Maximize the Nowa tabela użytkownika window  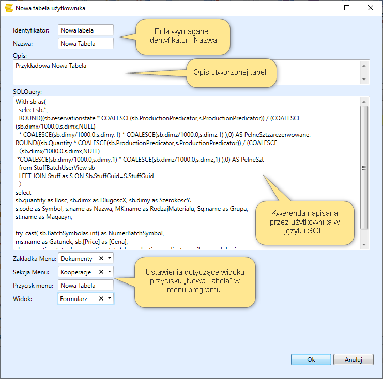(x=347, y=8)
